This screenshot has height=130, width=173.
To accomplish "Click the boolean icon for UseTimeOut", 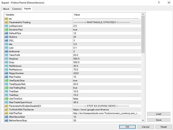I will (x=6, y=99).
